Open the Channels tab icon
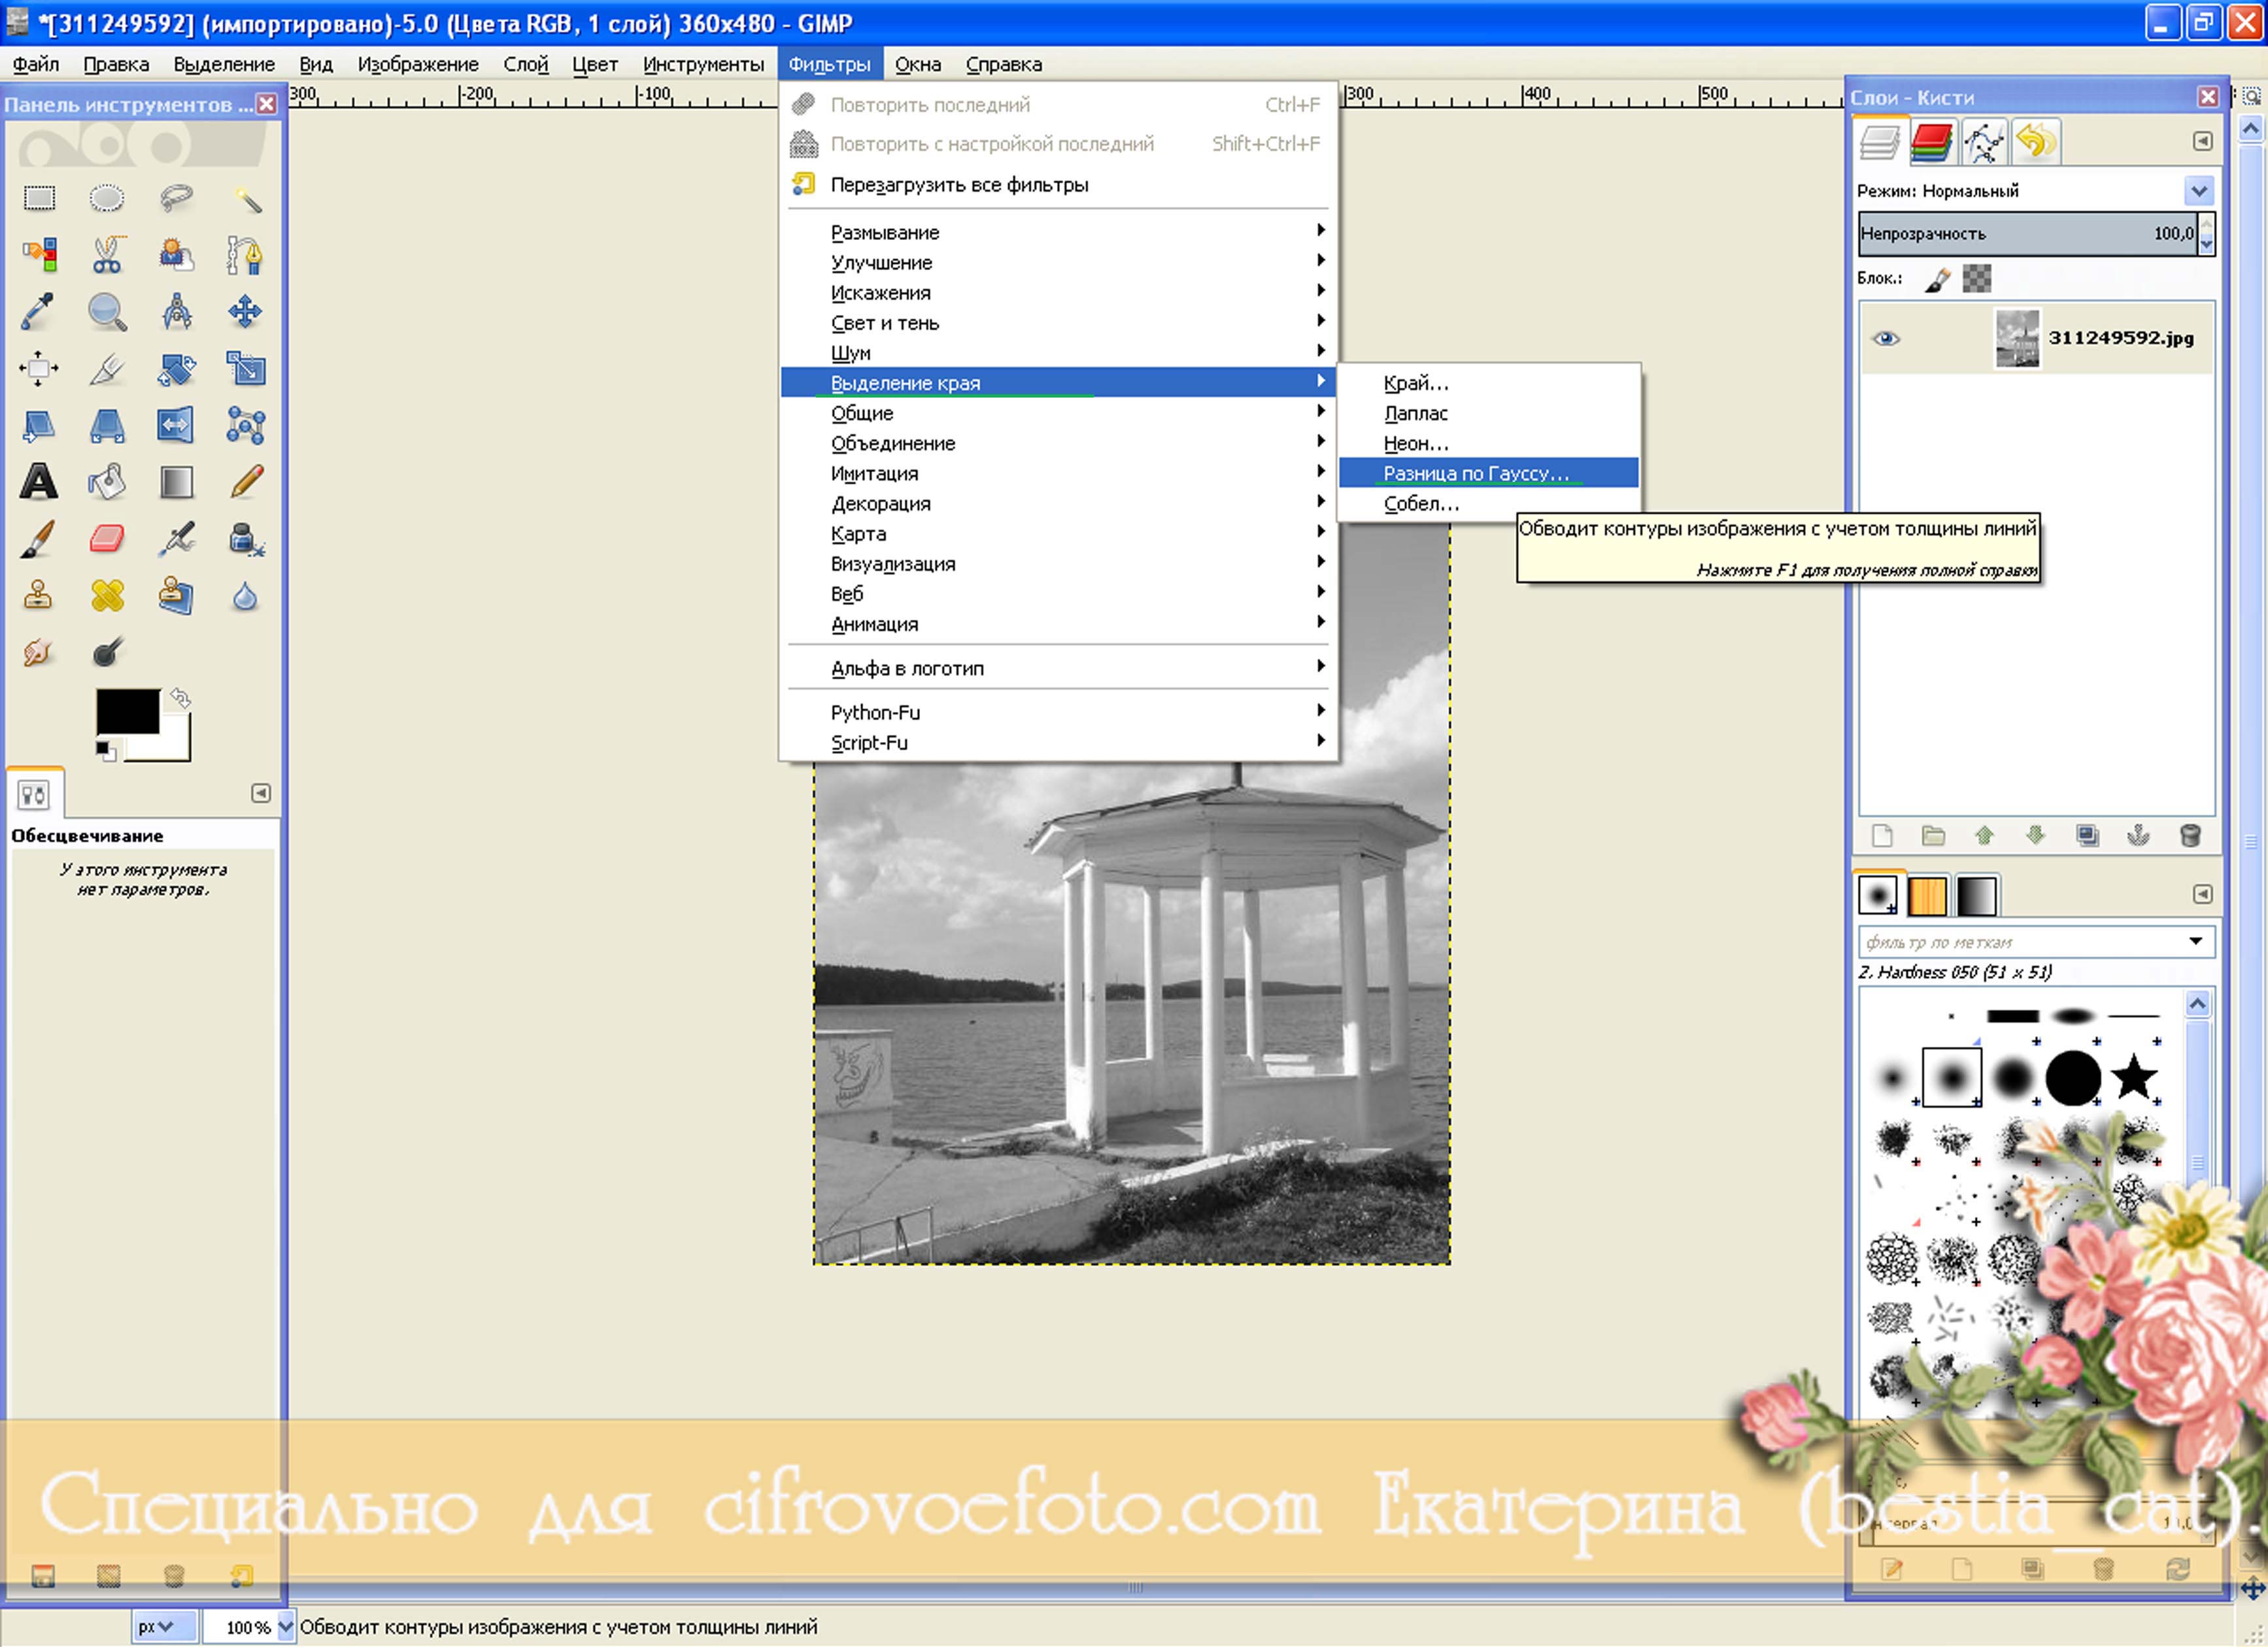 [1931, 142]
